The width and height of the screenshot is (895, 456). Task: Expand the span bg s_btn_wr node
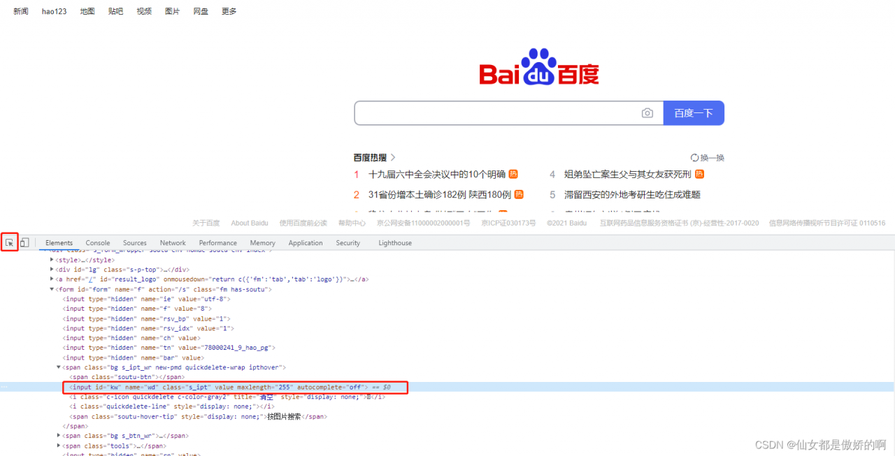(x=59, y=435)
